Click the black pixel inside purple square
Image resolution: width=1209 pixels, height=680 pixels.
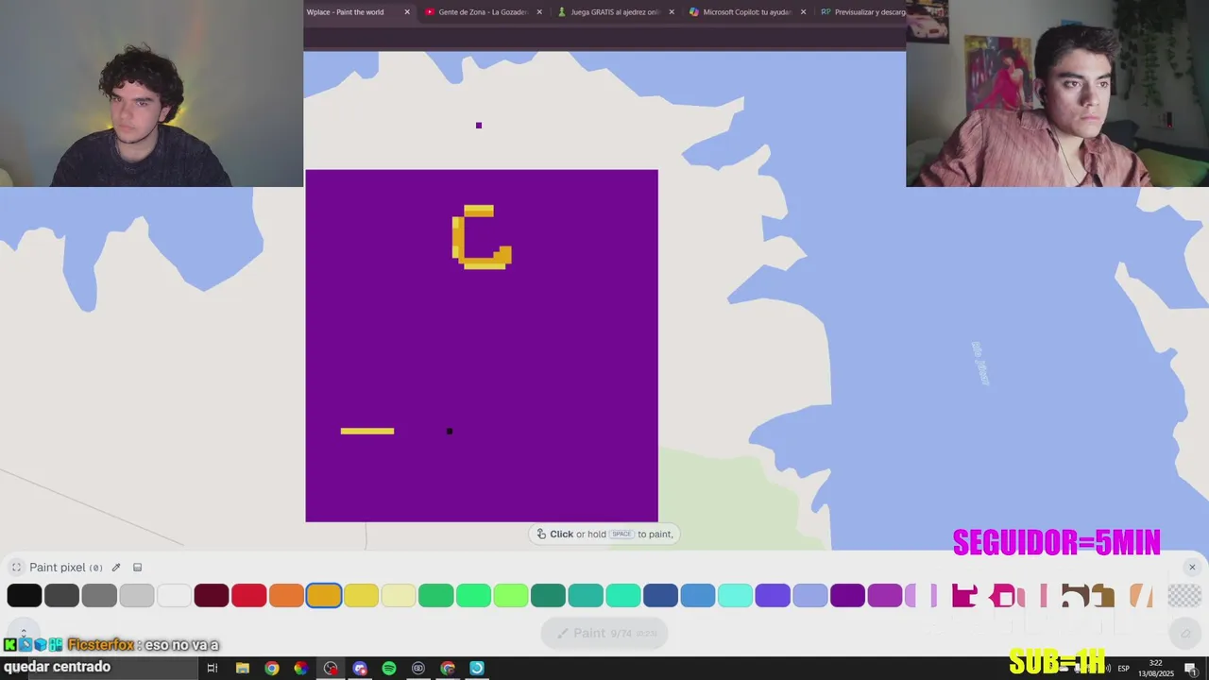tap(450, 432)
